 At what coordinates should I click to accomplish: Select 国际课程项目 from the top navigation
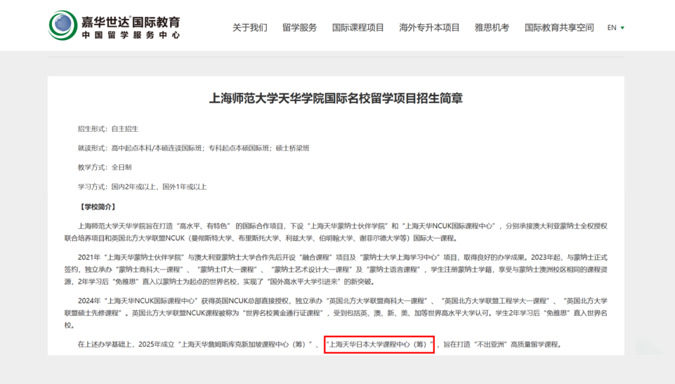[357, 27]
